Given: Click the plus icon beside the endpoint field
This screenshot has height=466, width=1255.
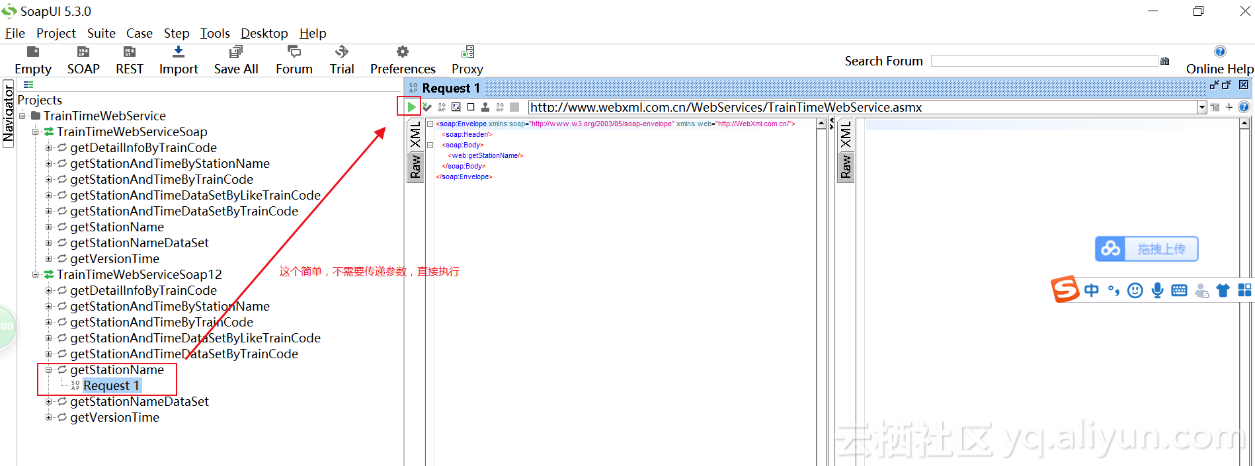Looking at the screenshot, I should pos(1229,107).
